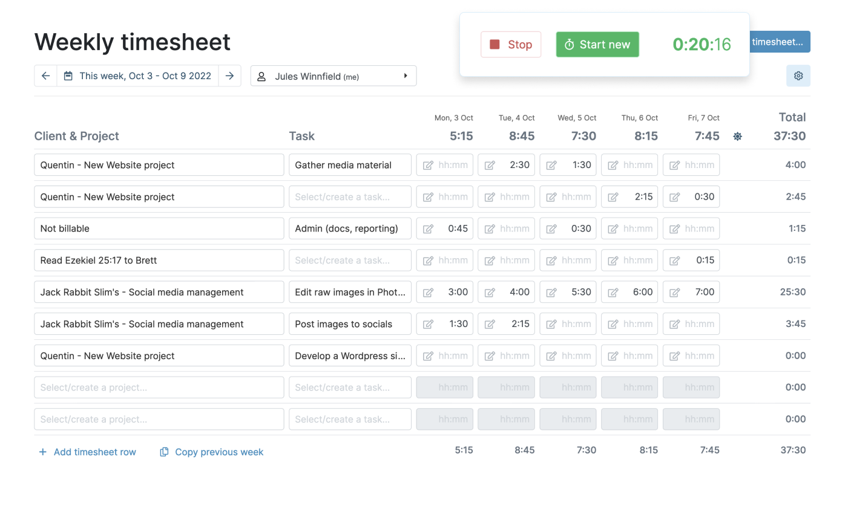Click pencil icon for Tuesday Gather media material
Screen dimensions: 851x509
point(490,164)
